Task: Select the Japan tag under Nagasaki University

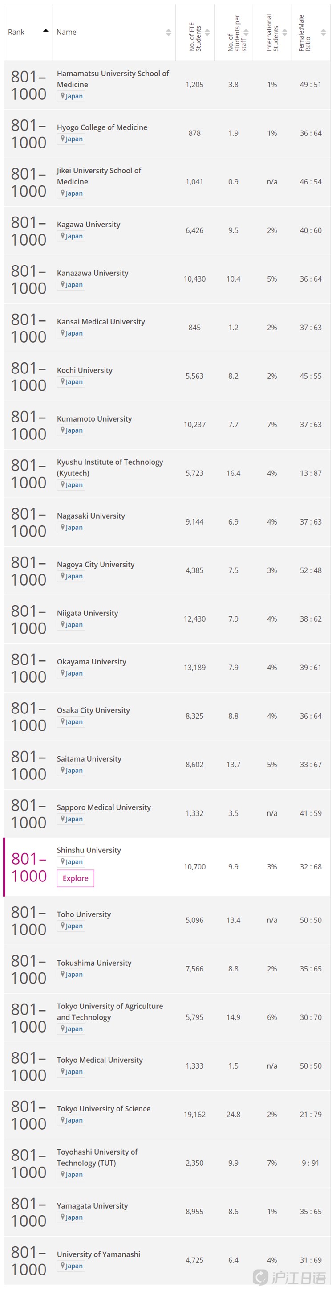Action: tap(71, 527)
